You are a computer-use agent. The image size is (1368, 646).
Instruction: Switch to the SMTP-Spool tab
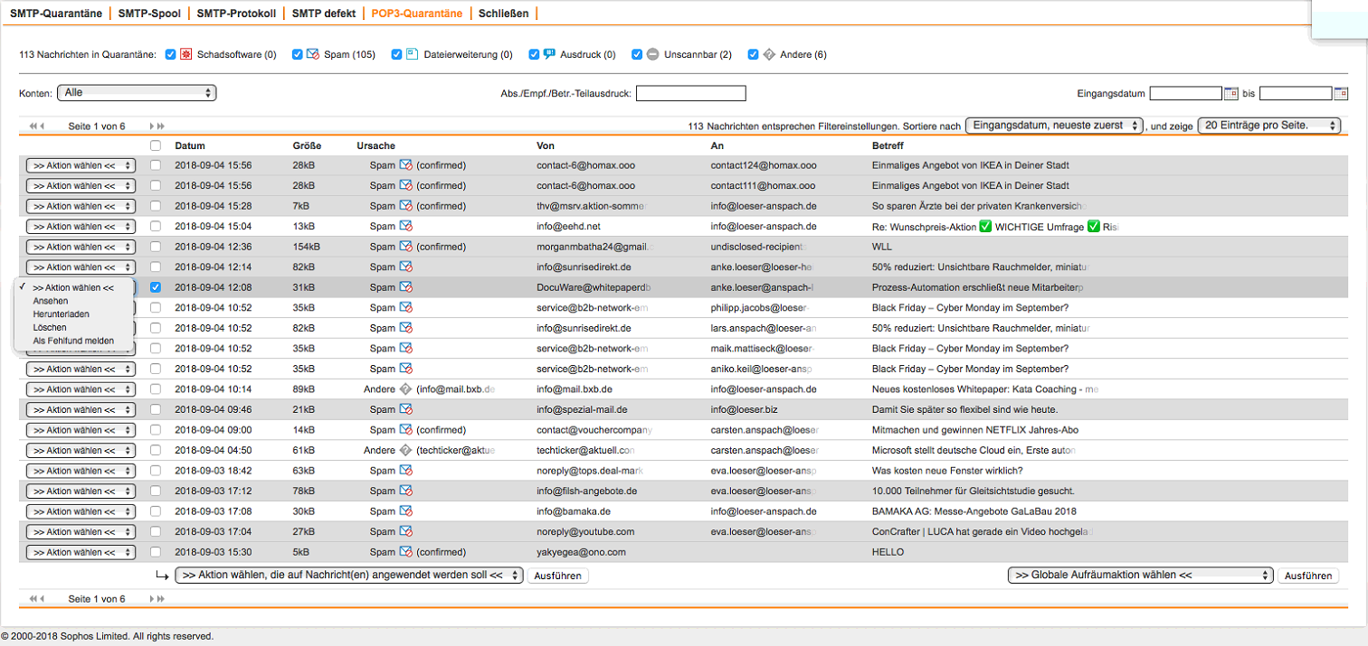149,14
